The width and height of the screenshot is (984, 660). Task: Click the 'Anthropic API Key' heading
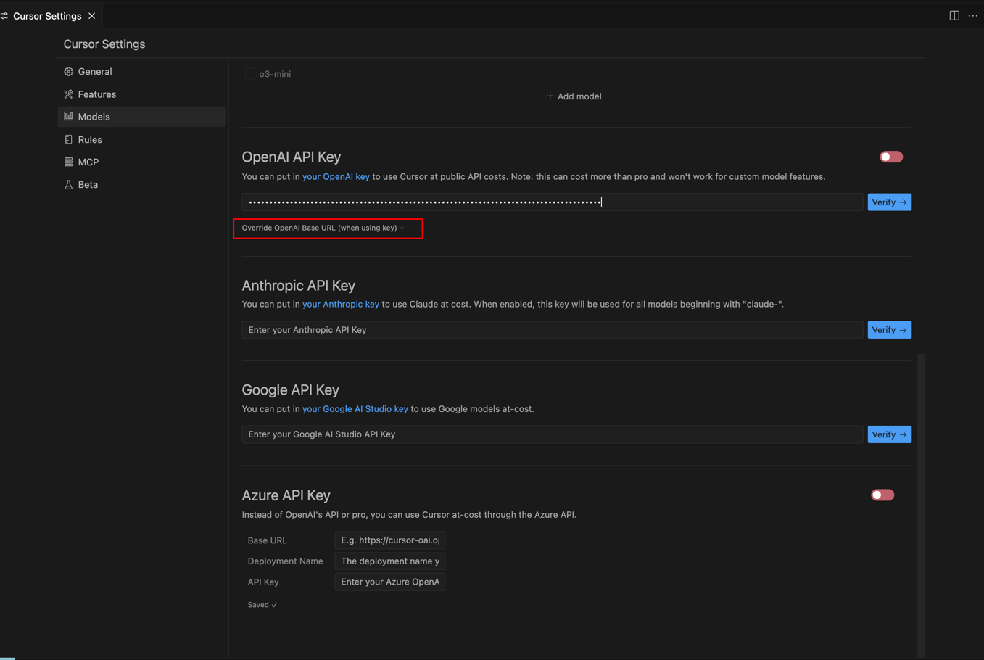tap(299, 285)
